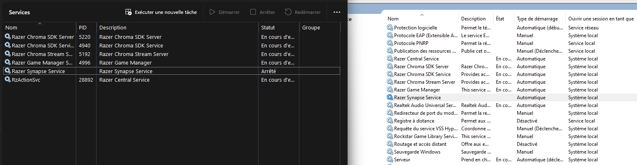The height and width of the screenshot is (165, 637).
Task: Click gear icon of PID 4940 row in Task Manager
Action: (x=7, y=45)
